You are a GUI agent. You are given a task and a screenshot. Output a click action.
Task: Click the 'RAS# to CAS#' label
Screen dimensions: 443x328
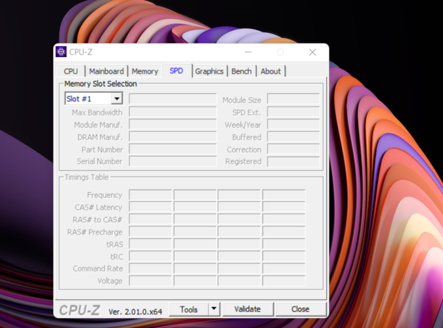click(x=98, y=220)
